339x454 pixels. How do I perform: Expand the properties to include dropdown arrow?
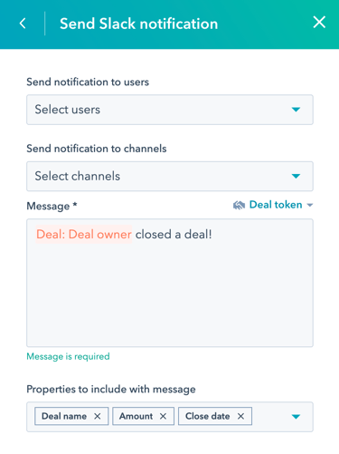(296, 417)
